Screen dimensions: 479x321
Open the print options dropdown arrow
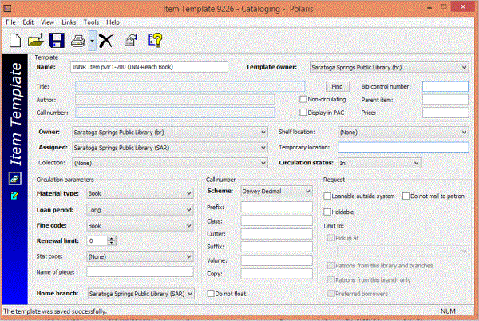tap(92, 39)
